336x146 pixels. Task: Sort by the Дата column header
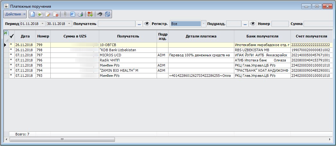(x=25, y=36)
